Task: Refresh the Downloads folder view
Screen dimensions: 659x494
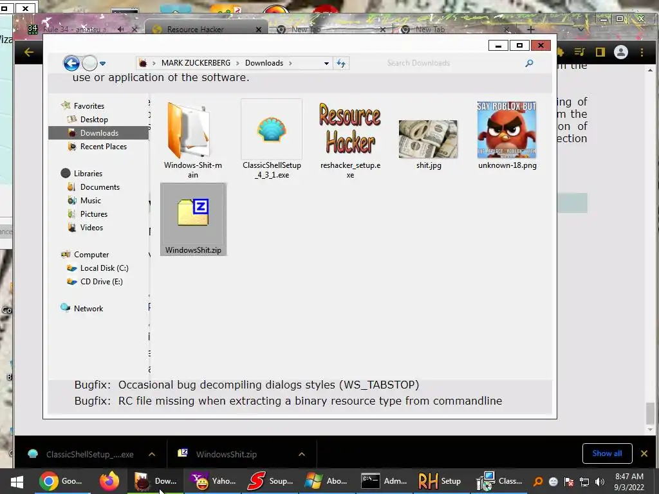Action: [341, 64]
